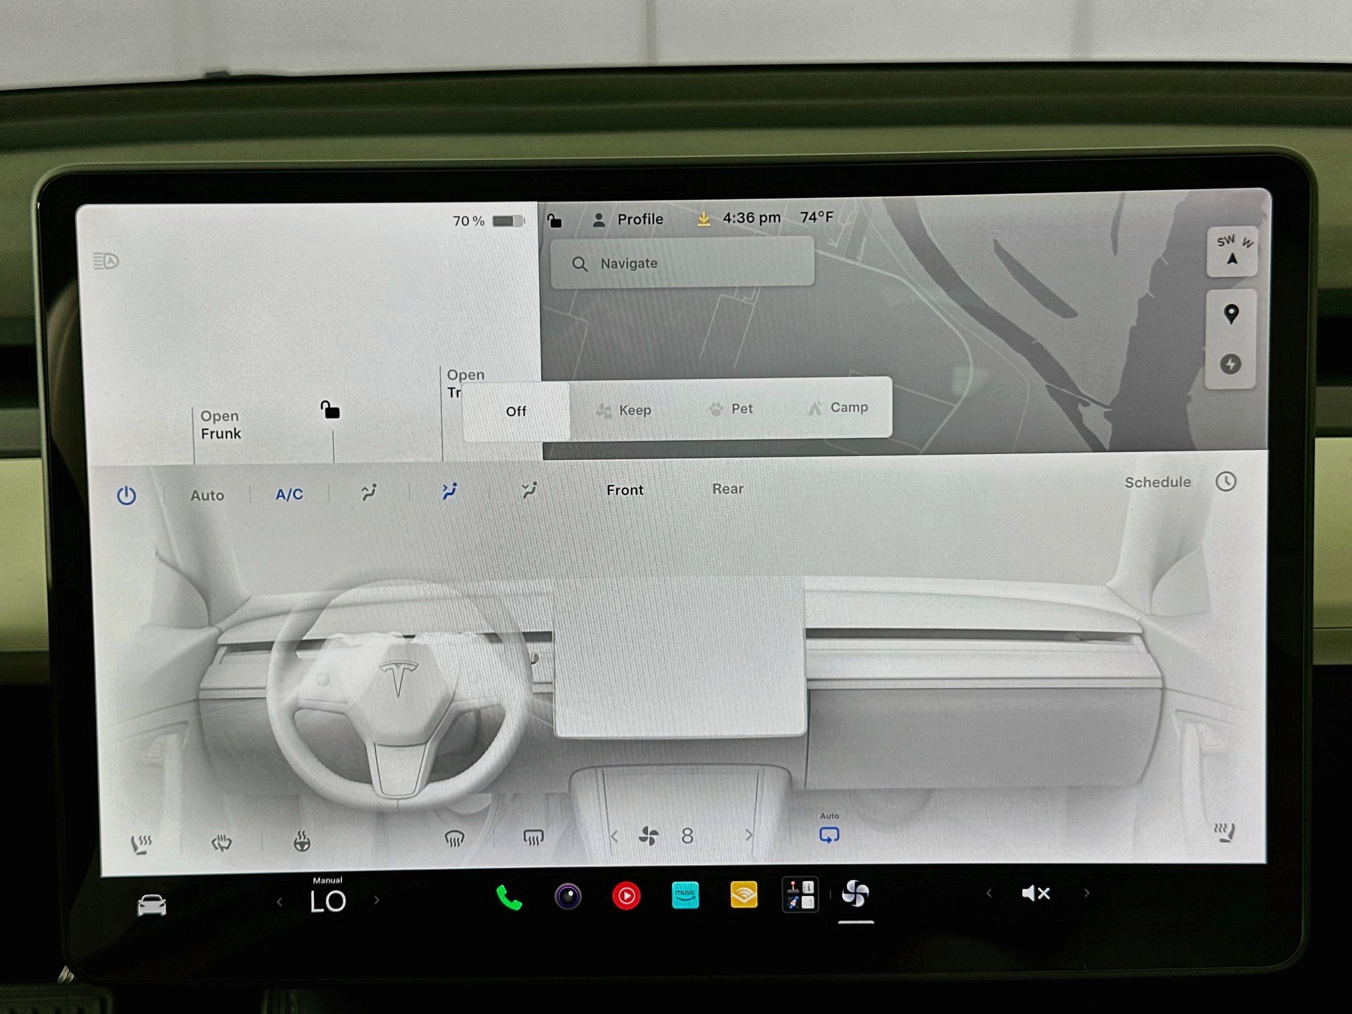Open the driver Profile menu
Viewport: 1352px width, 1014px height.
[628, 219]
